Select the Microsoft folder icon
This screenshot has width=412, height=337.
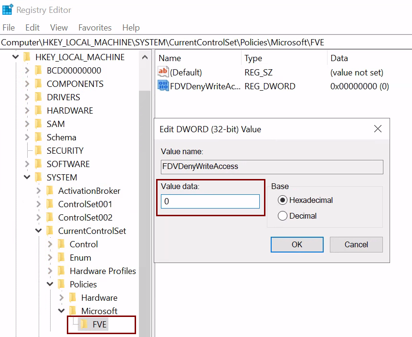pyautogui.click(x=73, y=311)
